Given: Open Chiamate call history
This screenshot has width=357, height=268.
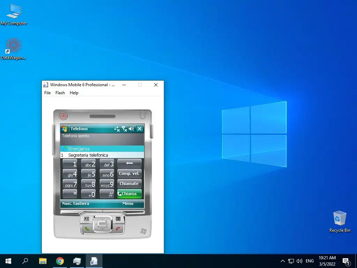Looking at the screenshot, I should pyautogui.click(x=129, y=184).
